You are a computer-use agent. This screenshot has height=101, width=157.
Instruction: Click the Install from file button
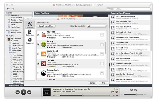tap(46, 26)
